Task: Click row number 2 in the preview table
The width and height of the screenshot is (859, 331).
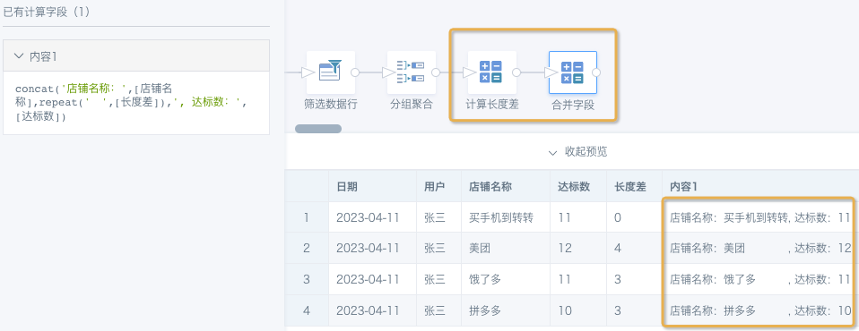Action: [307, 249]
